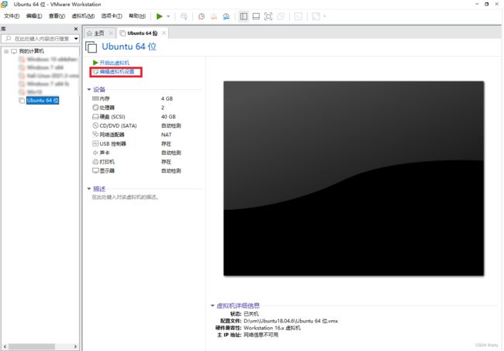Click the console view toolbar icon
Screen dimensions: 504x351
[299, 16]
